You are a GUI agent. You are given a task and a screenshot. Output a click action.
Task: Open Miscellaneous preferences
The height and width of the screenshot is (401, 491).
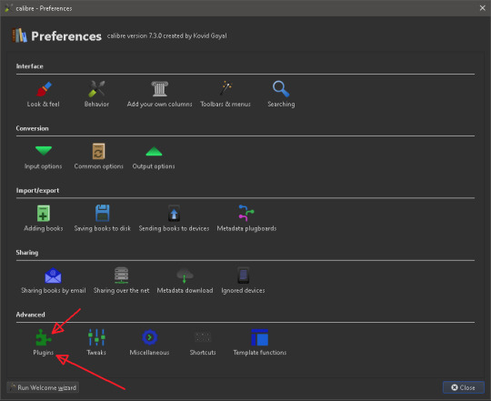(149, 343)
